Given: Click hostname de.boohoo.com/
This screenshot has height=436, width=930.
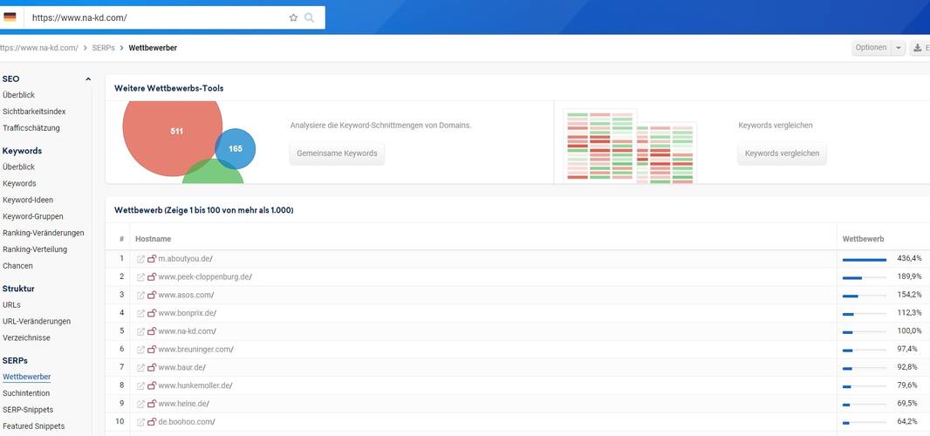Looking at the screenshot, I should click(186, 422).
